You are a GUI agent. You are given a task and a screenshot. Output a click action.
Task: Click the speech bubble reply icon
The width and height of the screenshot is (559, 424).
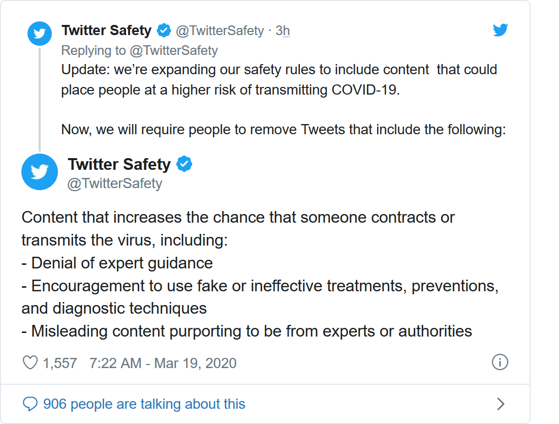pos(30,404)
